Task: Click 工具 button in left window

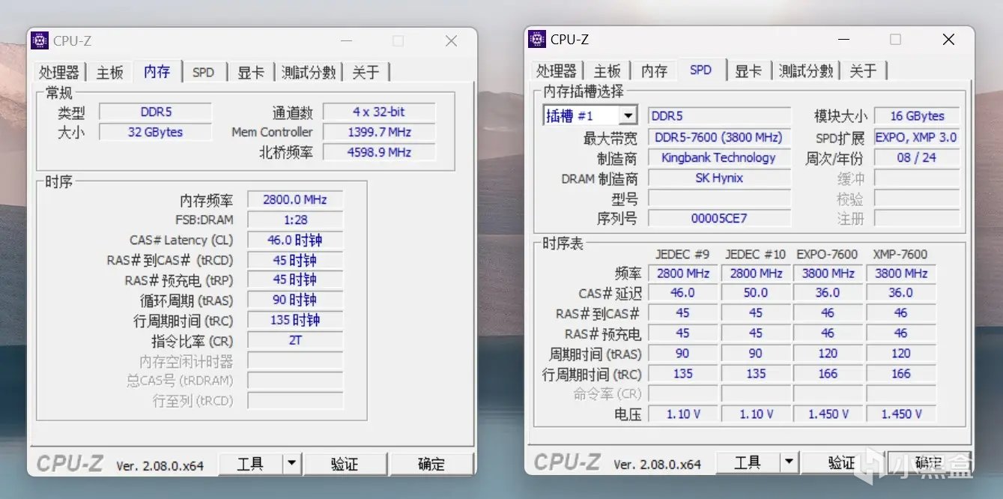Action: [x=250, y=464]
